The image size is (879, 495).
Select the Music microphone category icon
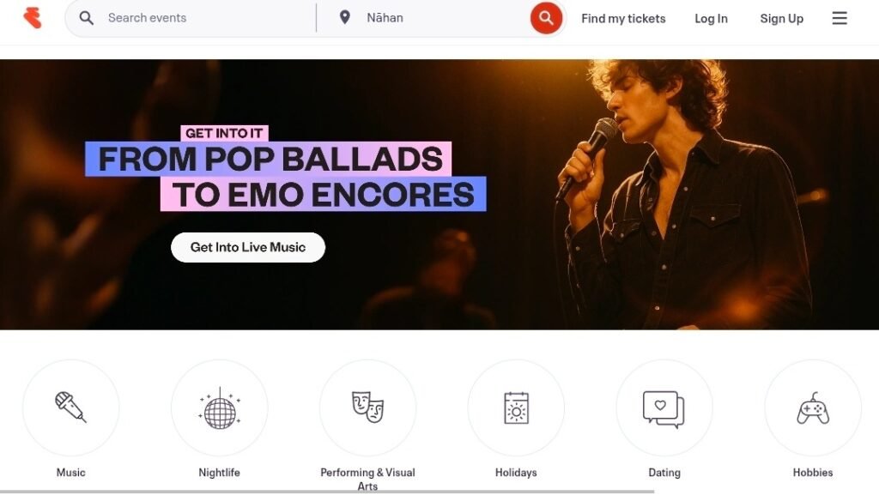[x=70, y=407]
